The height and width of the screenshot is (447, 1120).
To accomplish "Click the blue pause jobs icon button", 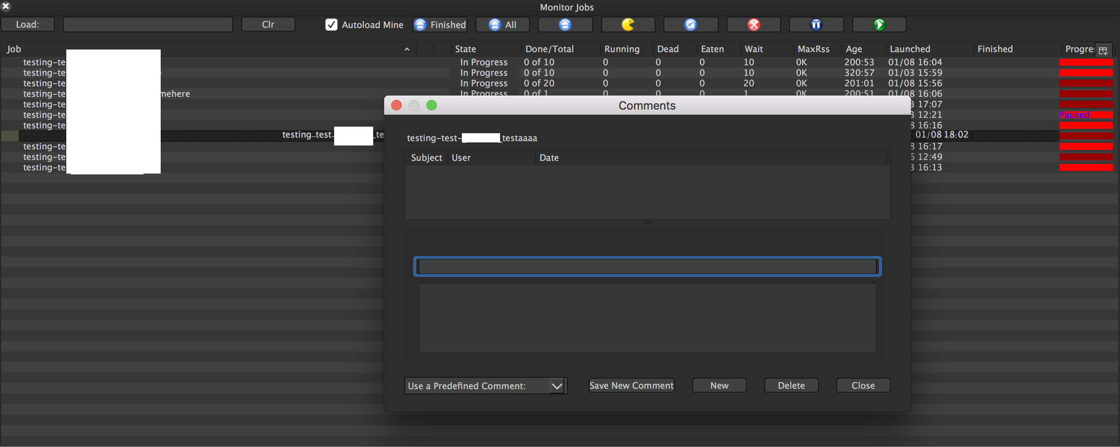I will pyautogui.click(x=816, y=25).
